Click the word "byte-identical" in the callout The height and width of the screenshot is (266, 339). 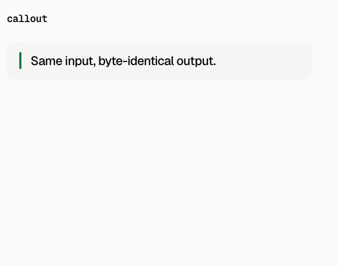136,61
